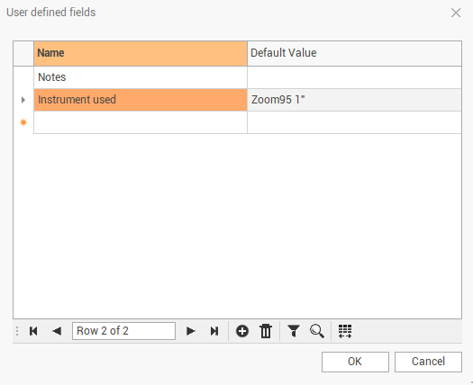The height and width of the screenshot is (385, 473).
Task: Click the Row 2 of 2 field
Action: coord(123,331)
